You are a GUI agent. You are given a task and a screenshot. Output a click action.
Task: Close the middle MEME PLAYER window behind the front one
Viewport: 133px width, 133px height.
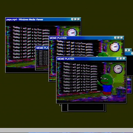122,38
